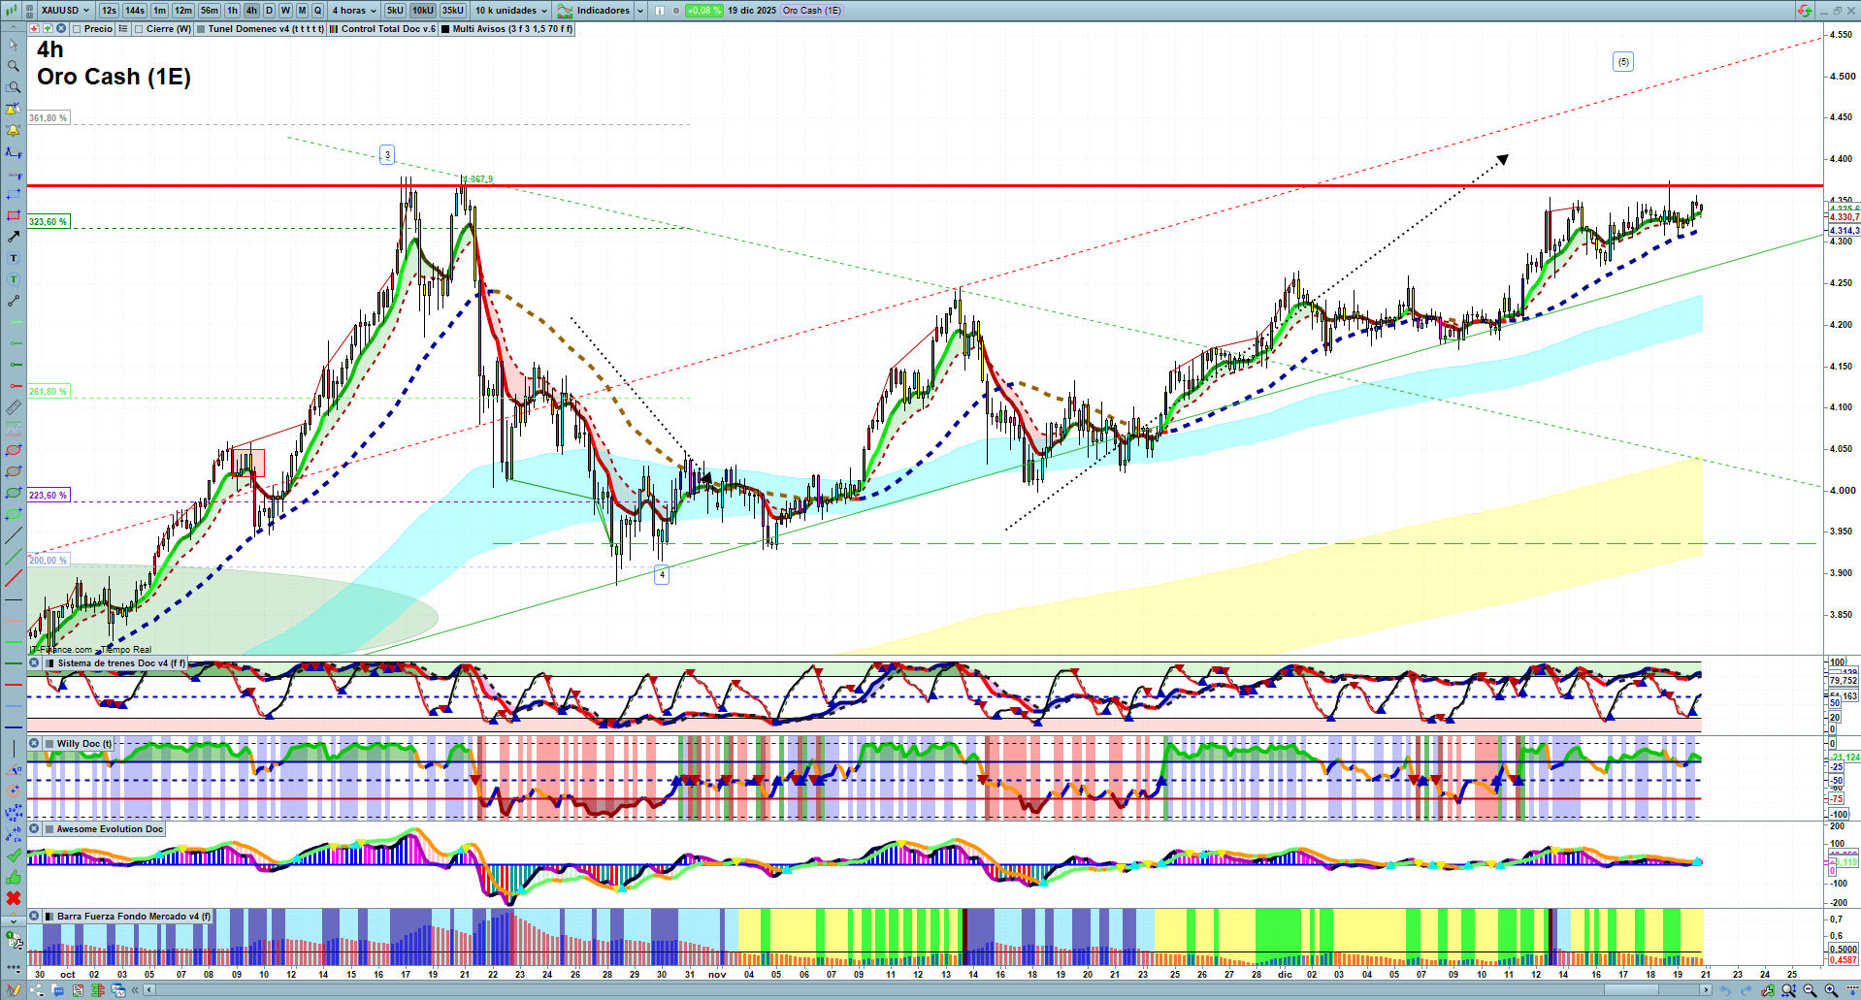The height and width of the screenshot is (1000, 1861).
Task: Toggle the 5kU unit size button
Action: coord(395,11)
